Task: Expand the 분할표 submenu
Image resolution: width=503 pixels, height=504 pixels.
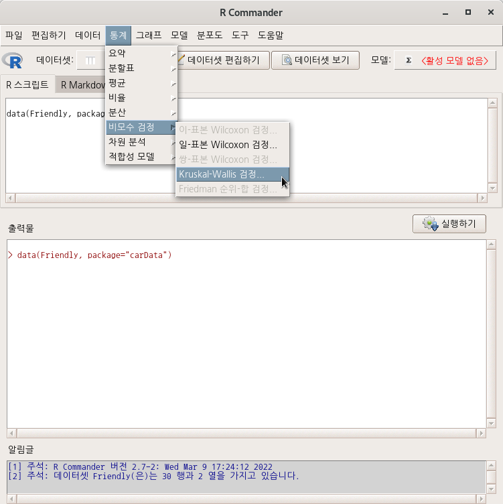Action: click(x=141, y=68)
